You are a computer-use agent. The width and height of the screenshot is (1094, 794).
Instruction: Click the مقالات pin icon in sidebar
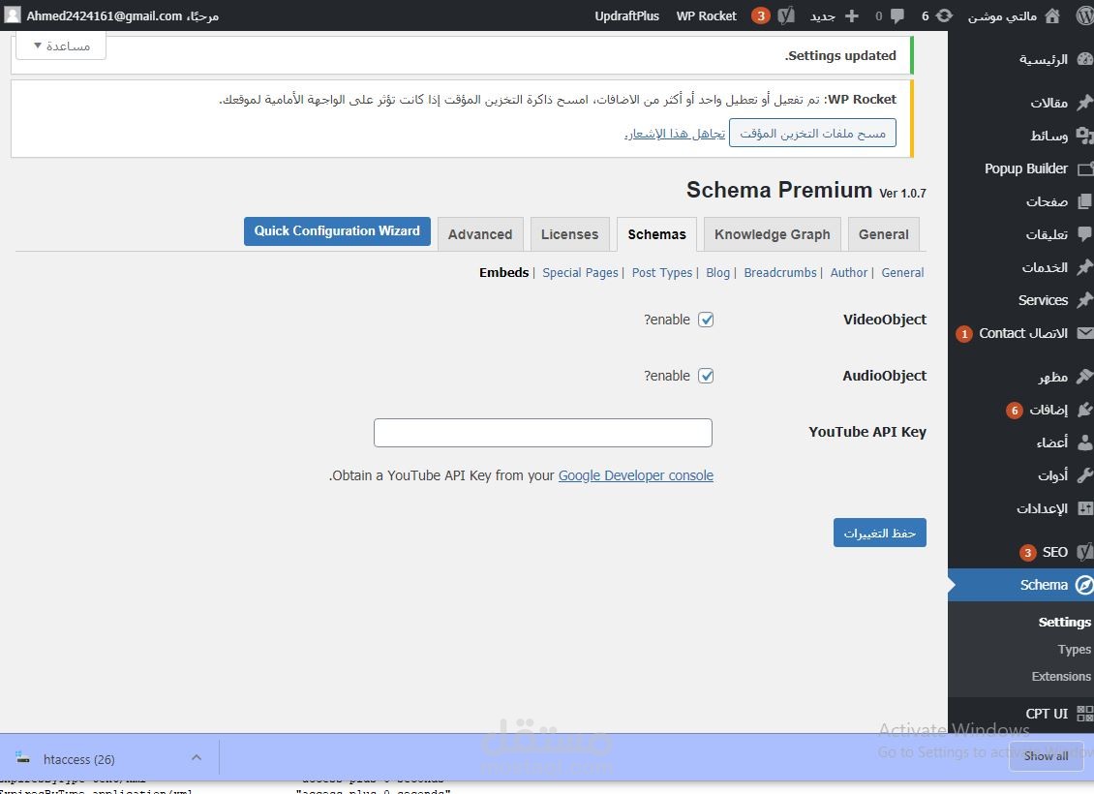(x=1085, y=103)
